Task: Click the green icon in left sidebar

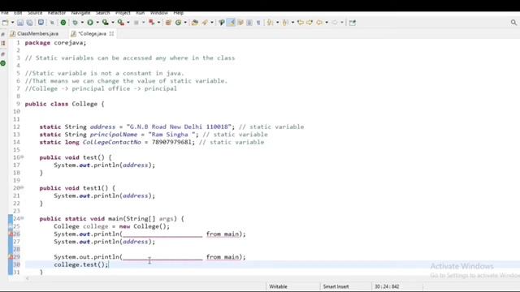Action: click(3, 63)
